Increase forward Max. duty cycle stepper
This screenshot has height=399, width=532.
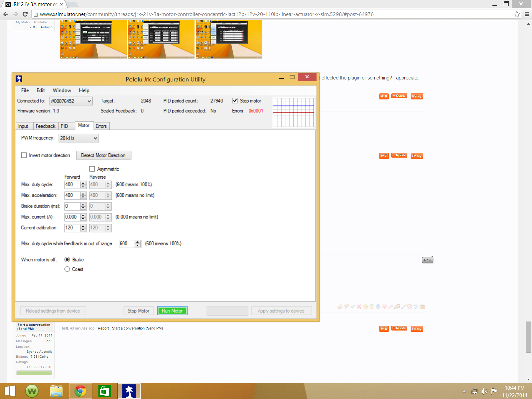(x=83, y=183)
